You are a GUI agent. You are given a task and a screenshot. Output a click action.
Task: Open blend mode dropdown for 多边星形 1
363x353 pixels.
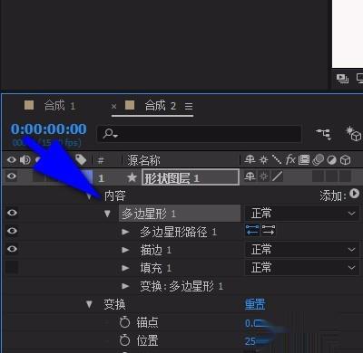coord(302,214)
